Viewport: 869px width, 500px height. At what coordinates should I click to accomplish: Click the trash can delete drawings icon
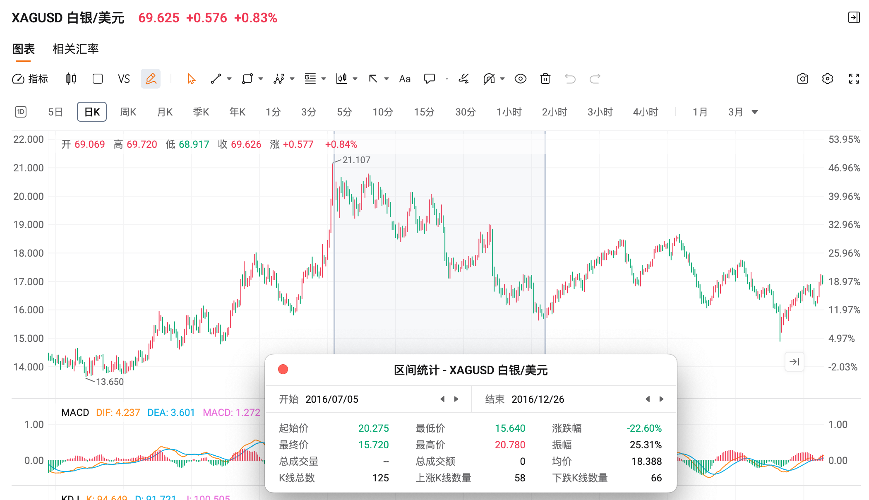[545, 79]
